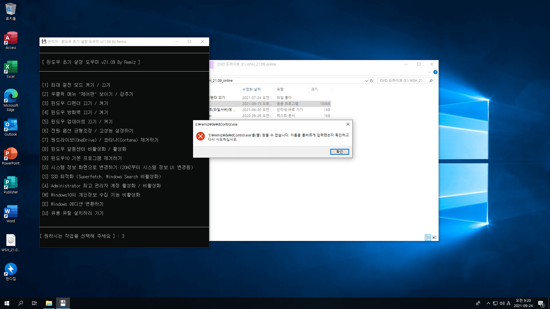Click menu line [1] 최대 절전 모드
Viewport: 550px width, 309px height.
[76, 85]
